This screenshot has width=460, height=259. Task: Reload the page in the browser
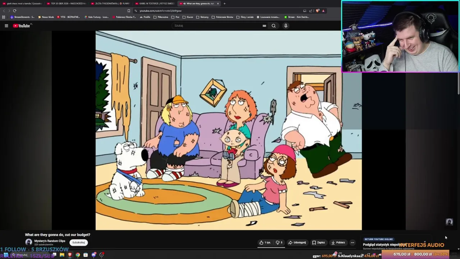[15, 11]
